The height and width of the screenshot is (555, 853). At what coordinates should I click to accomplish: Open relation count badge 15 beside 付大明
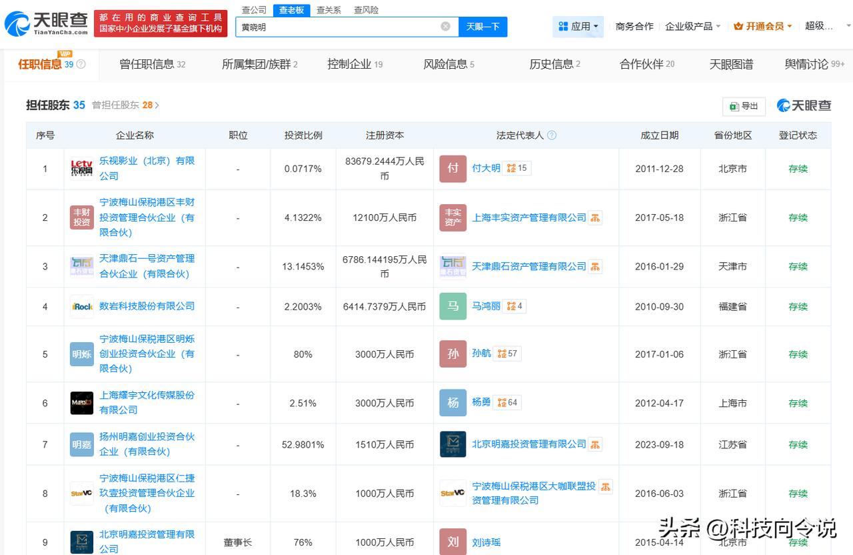click(516, 168)
